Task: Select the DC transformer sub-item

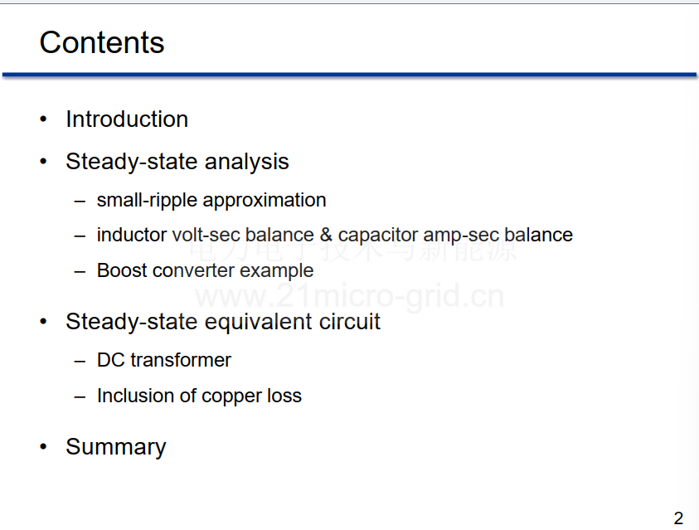Action: [164, 360]
